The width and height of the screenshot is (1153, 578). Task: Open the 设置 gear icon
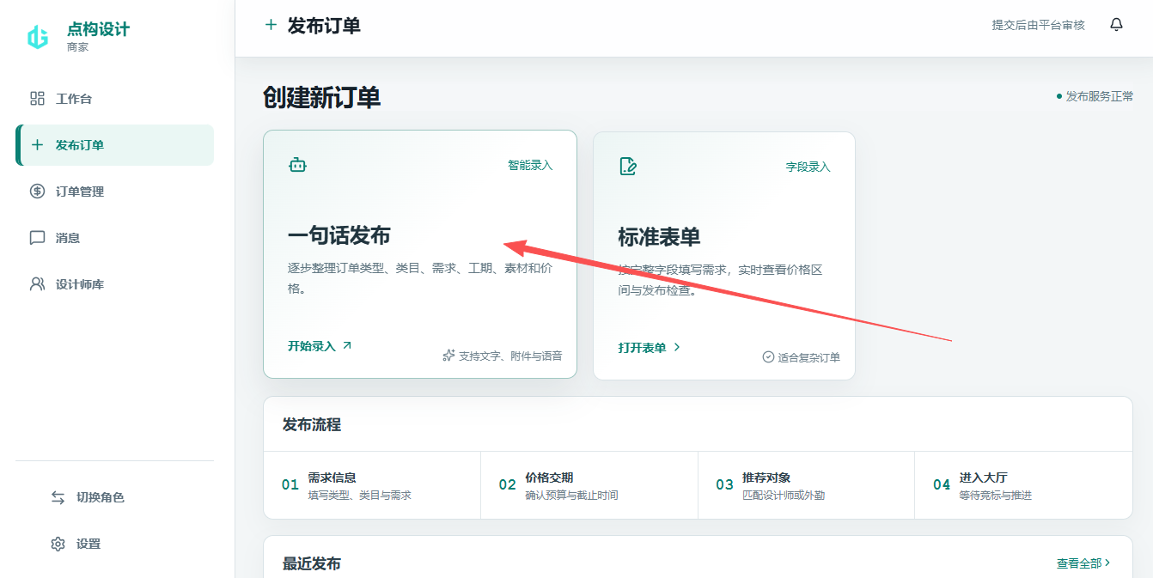[x=58, y=544]
